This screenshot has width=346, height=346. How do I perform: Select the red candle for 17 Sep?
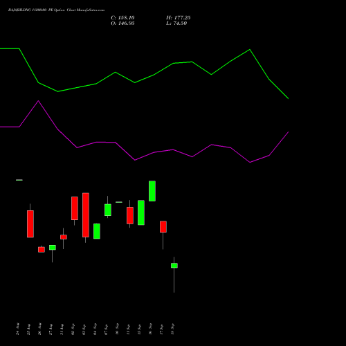click(163, 226)
